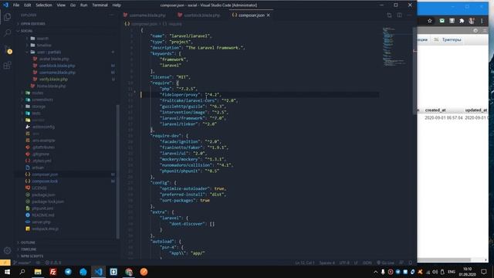Open server.php in the explorer

[x=41, y=222]
